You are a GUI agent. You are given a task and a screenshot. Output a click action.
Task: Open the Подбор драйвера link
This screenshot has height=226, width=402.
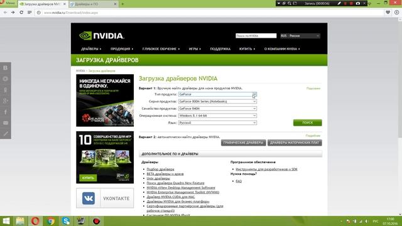pyautogui.click(x=160, y=169)
